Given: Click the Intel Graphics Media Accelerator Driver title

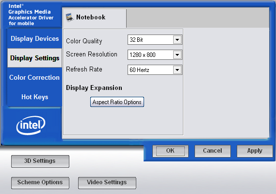Looking at the screenshot, I should click(x=31, y=15).
